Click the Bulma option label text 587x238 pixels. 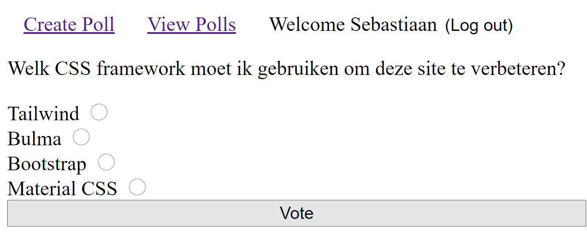pos(34,138)
